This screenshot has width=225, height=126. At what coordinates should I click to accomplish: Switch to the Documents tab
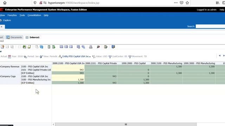pyautogui.click(x=14, y=37)
